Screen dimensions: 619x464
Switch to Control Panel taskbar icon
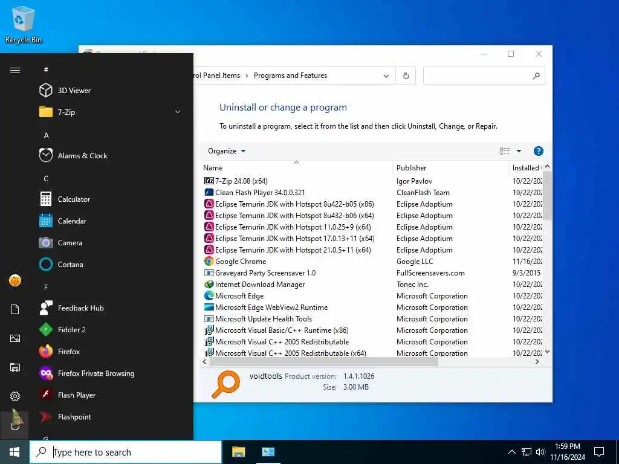(x=268, y=452)
